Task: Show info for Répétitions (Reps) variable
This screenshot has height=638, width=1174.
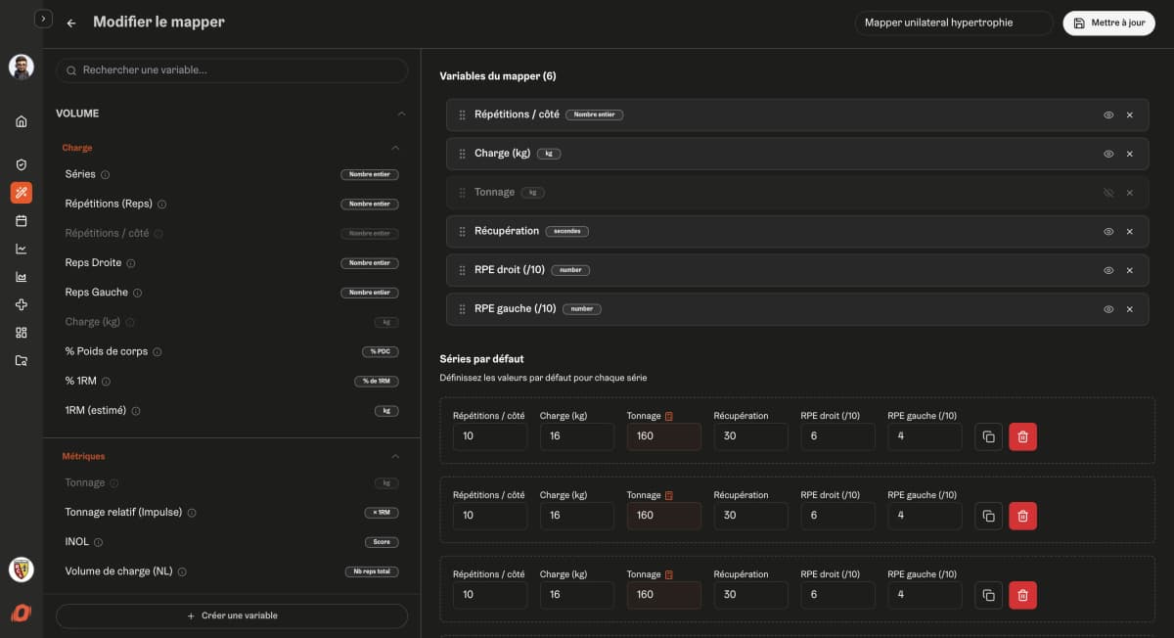Action: [162, 205]
